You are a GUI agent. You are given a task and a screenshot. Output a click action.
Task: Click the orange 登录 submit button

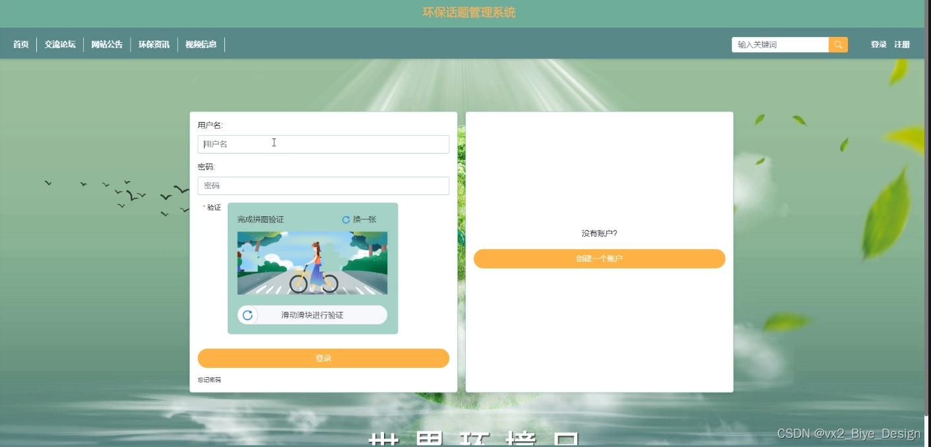[323, 358]
